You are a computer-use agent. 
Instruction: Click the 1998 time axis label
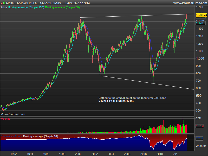pyautogui.click(x=62, y=154)
